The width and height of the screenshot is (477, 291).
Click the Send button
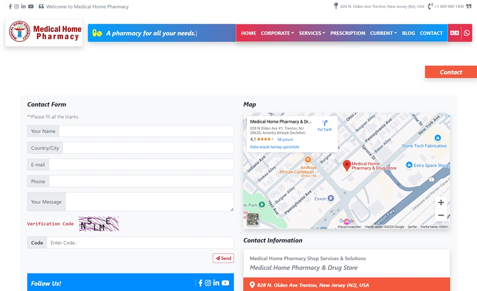pos(223,258)
